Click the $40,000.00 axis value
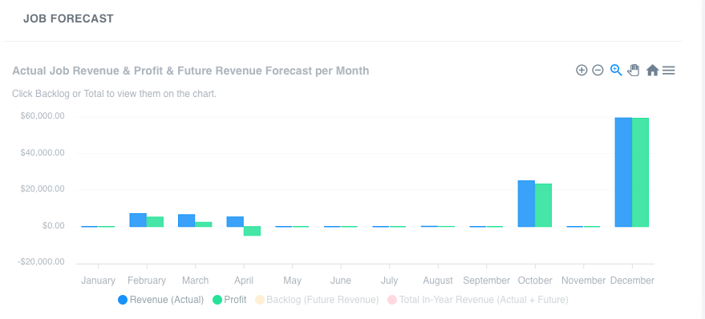 [43, 153]
